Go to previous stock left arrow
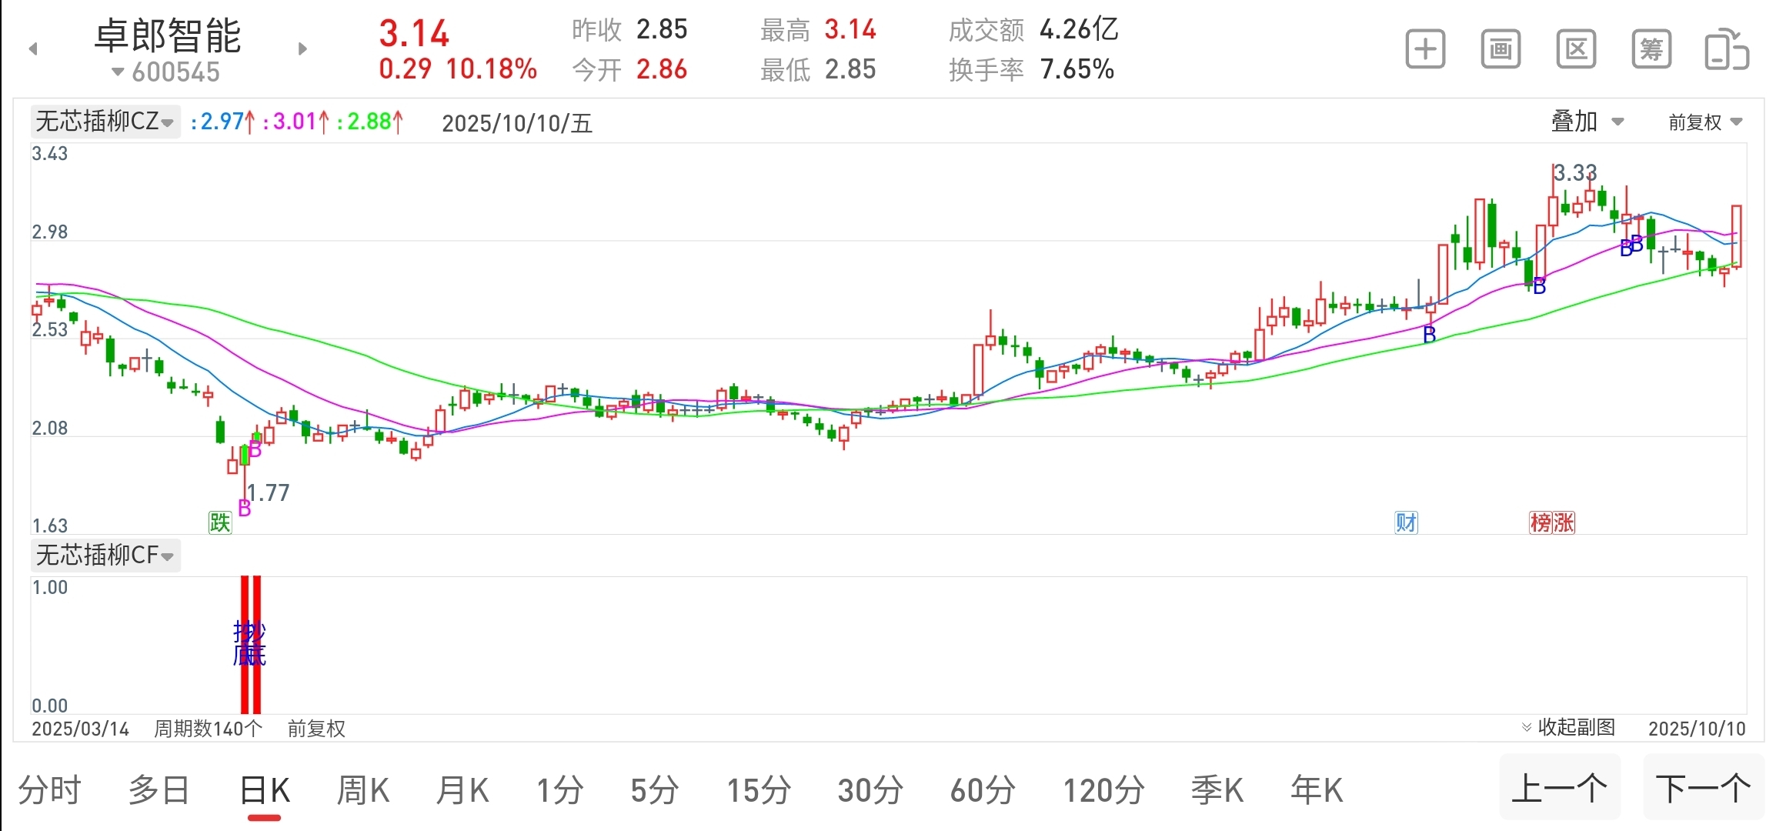 33,49
